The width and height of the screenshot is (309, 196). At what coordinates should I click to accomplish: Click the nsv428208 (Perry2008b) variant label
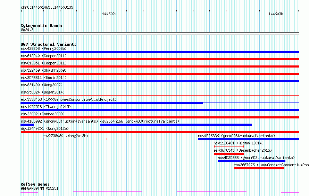(x=44, y=48)
